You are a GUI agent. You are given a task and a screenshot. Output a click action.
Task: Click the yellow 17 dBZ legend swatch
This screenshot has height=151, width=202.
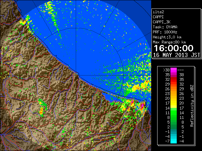(x=174, y=103)
